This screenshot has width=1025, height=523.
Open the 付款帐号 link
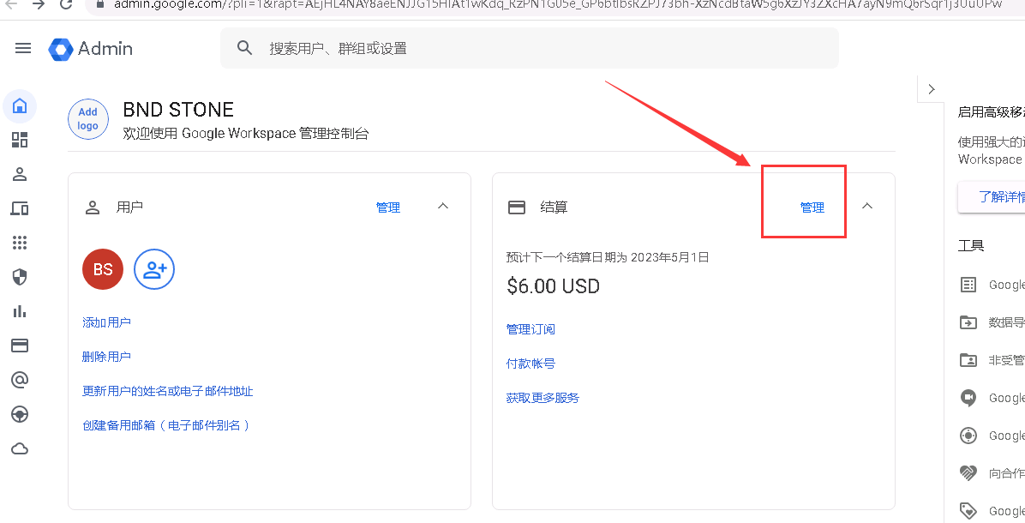530,363
